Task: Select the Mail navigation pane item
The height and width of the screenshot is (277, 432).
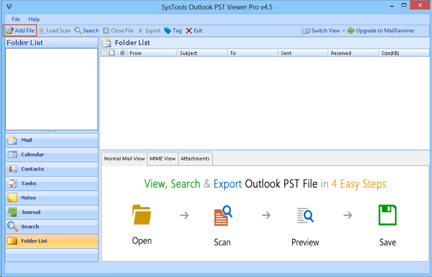Action: [x=51, y=140]
